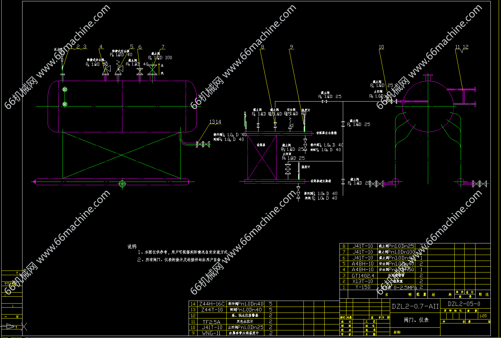Select the upper water level gauge circle on tank
Screen dimensions: 501x338
pyautogui.click(x=65, y=89)
